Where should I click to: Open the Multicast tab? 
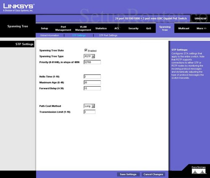click(x=184, y=28)
